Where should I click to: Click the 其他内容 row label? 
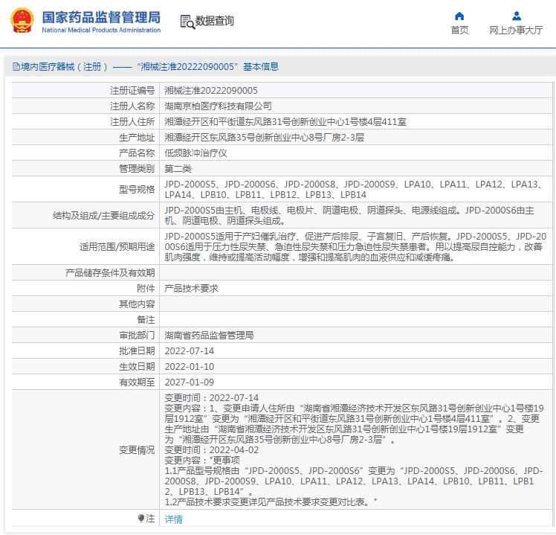point(137,304)
